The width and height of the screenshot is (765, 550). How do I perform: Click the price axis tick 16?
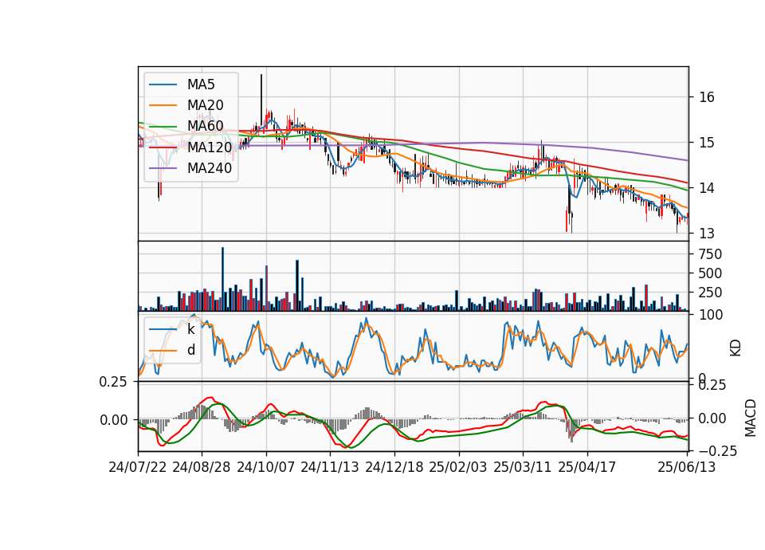tap(707, 97)
